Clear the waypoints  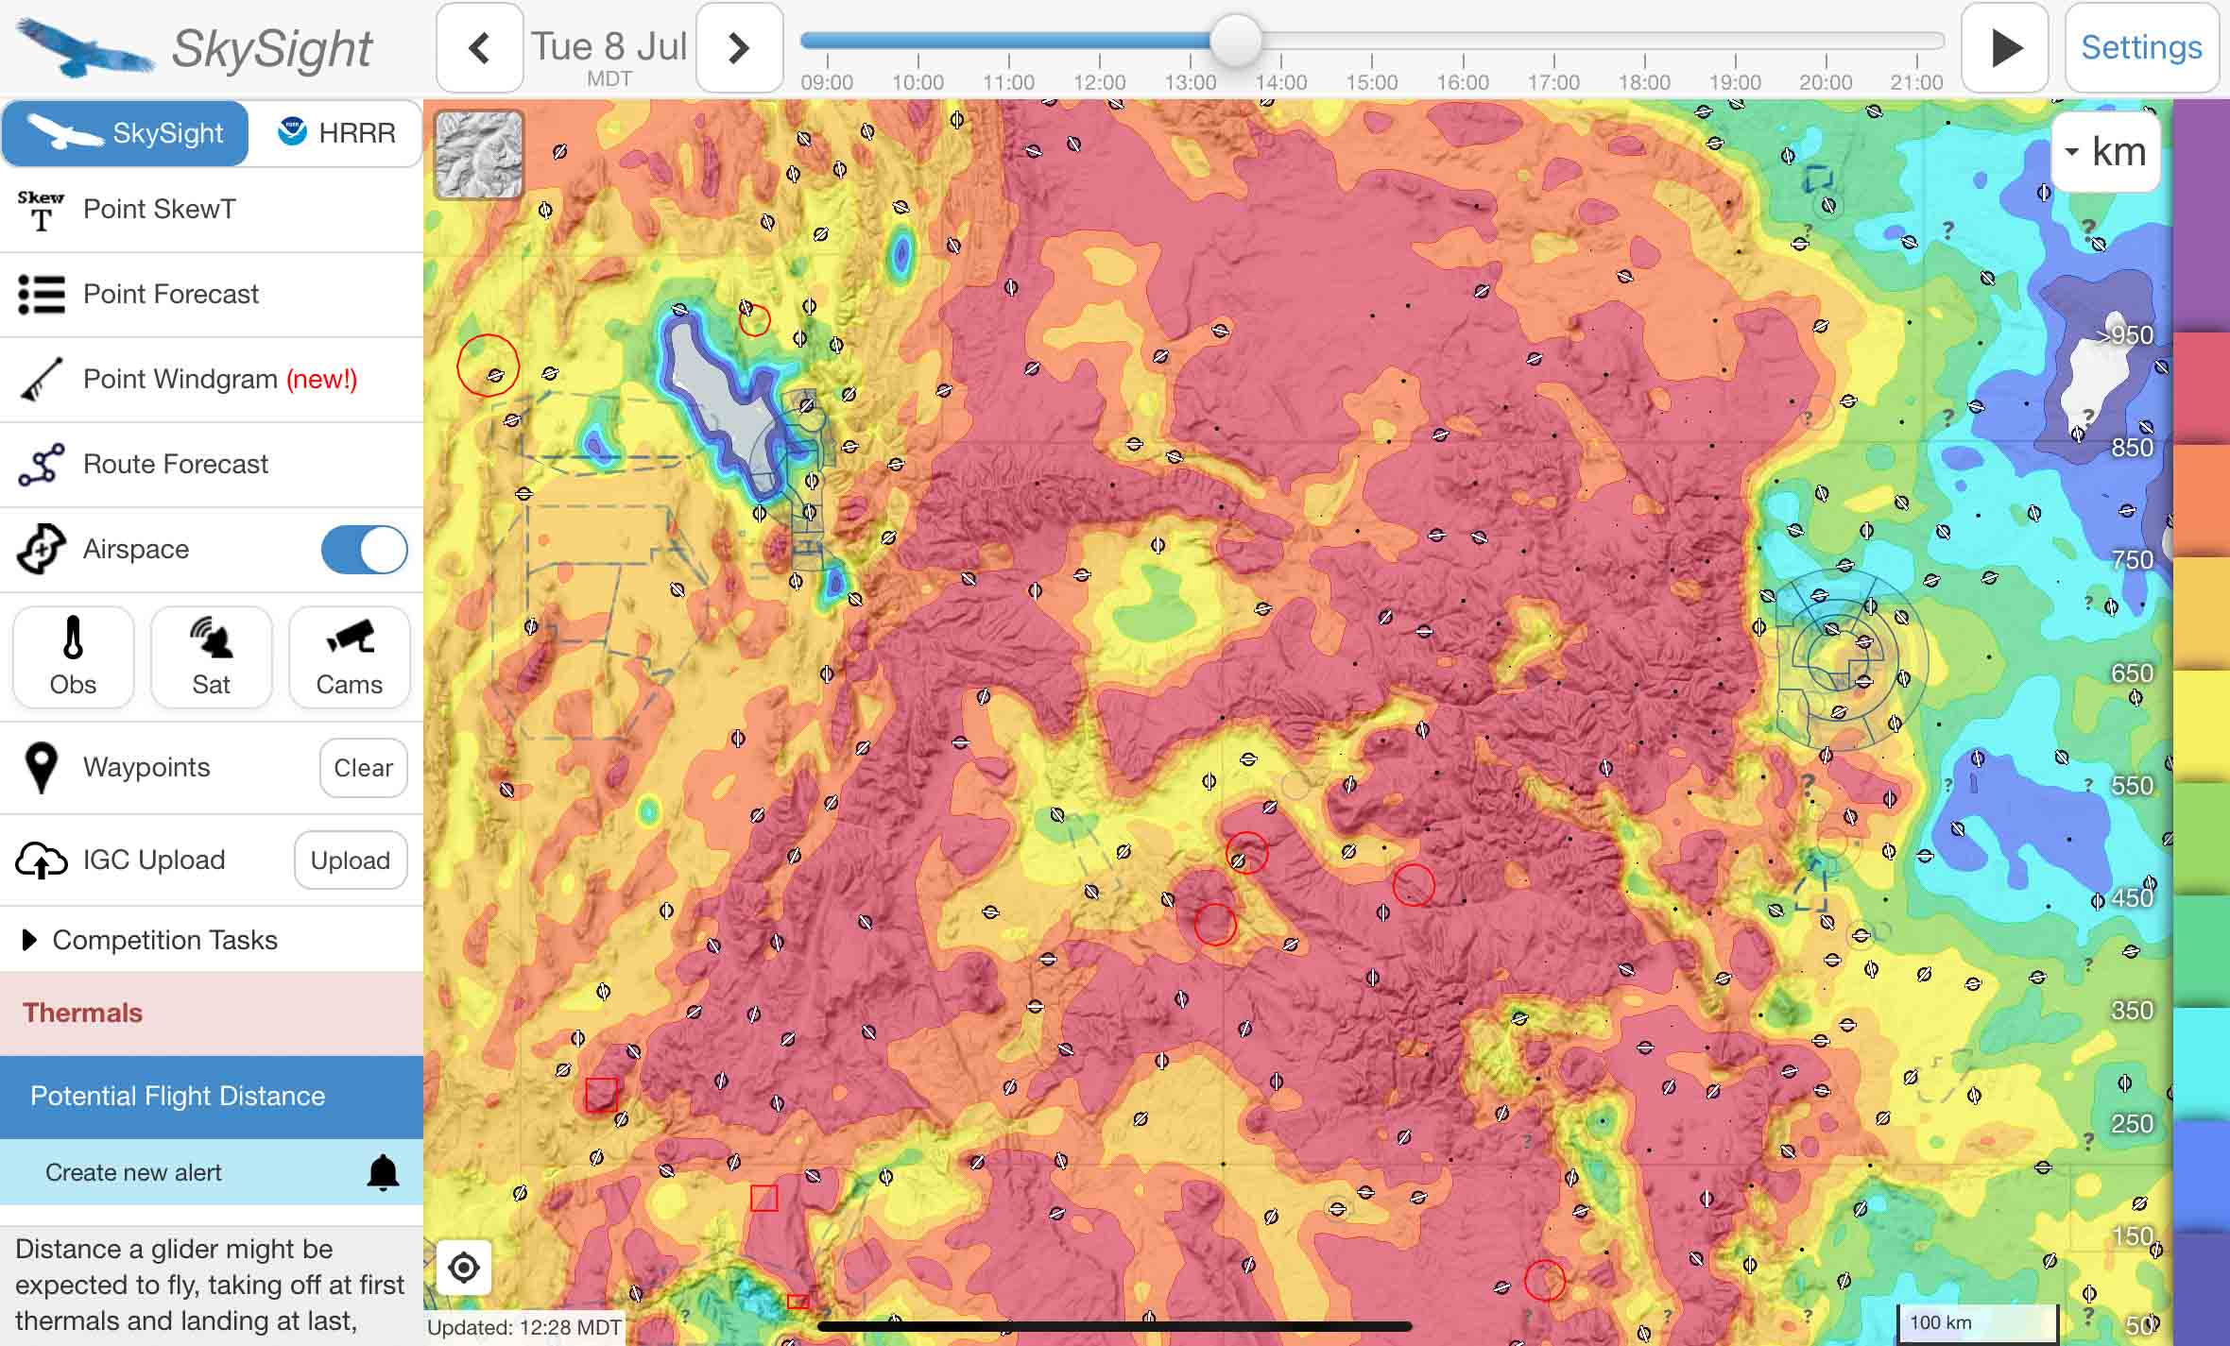pos(363,768)
